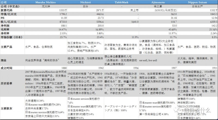Click revenue value 8733.0
The image size is (218, 120).
[63, 22]
